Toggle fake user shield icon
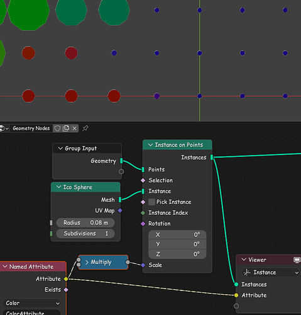Screen dimensions: 301x315 tap(57, 129)
